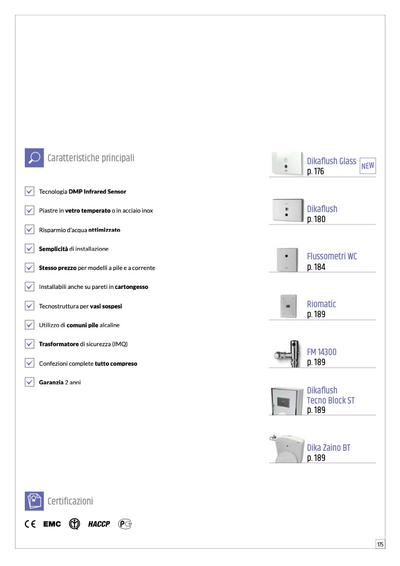
Task: Click the PCT certification mark
Action: (125, 524)
